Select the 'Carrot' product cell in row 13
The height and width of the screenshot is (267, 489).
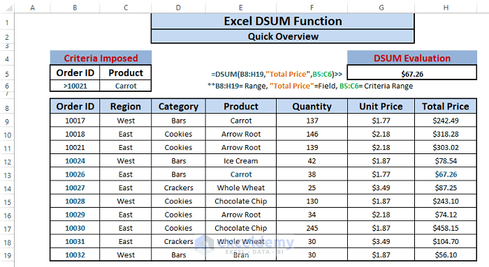coord(241,174)
